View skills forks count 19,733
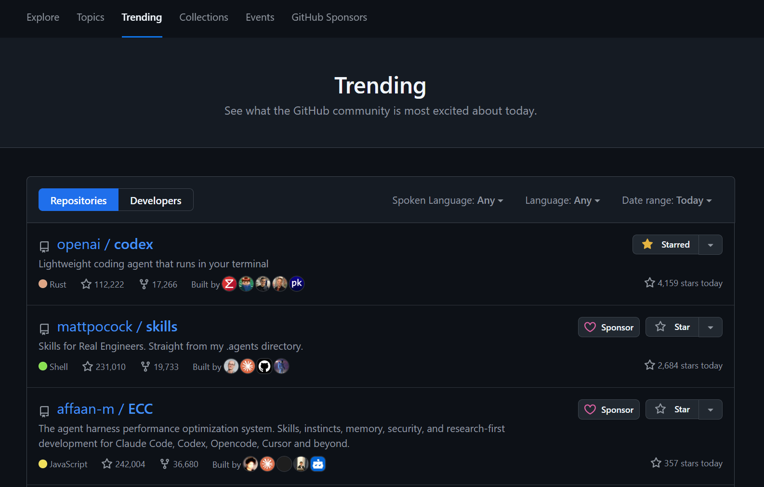 (x=159, y=367)
